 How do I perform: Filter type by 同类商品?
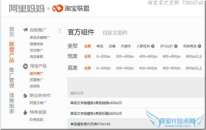pos(190,46)
